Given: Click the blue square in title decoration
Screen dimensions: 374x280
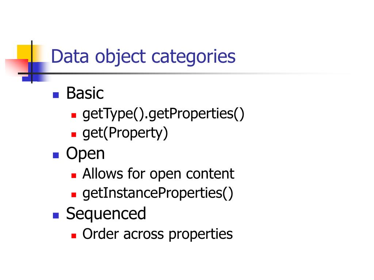Looking at the screenshot, I should pyautogui.click(x=36, y=71).
